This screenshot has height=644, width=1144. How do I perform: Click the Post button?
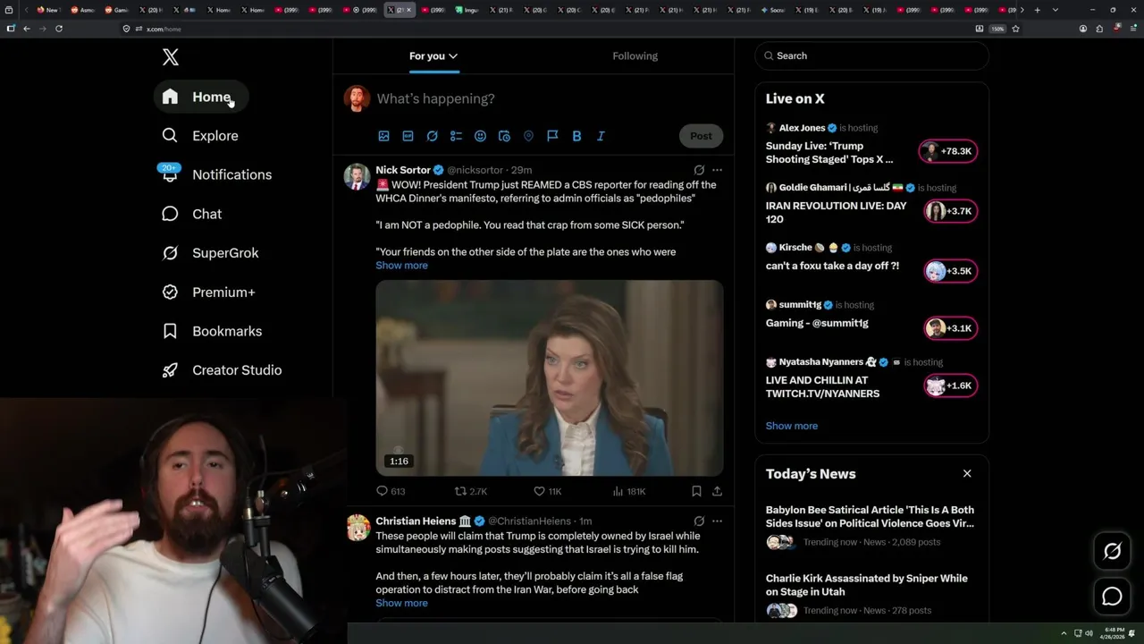(701, 136)
